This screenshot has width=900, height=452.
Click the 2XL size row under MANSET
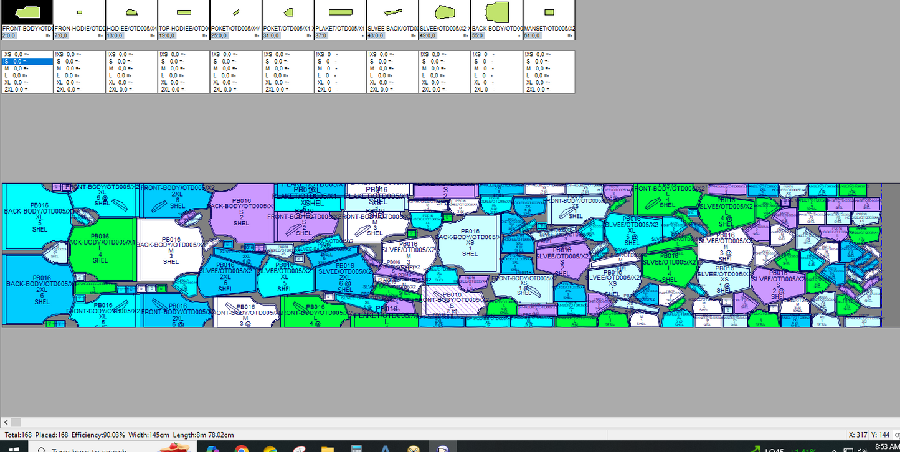[x=549, y=90]
